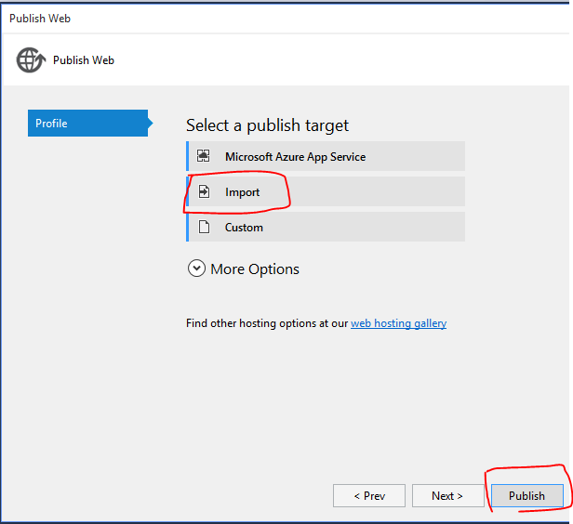Choose Microsoft Azure App Service target
This screenshot has height=524, width=573.
tap(295, 157)
